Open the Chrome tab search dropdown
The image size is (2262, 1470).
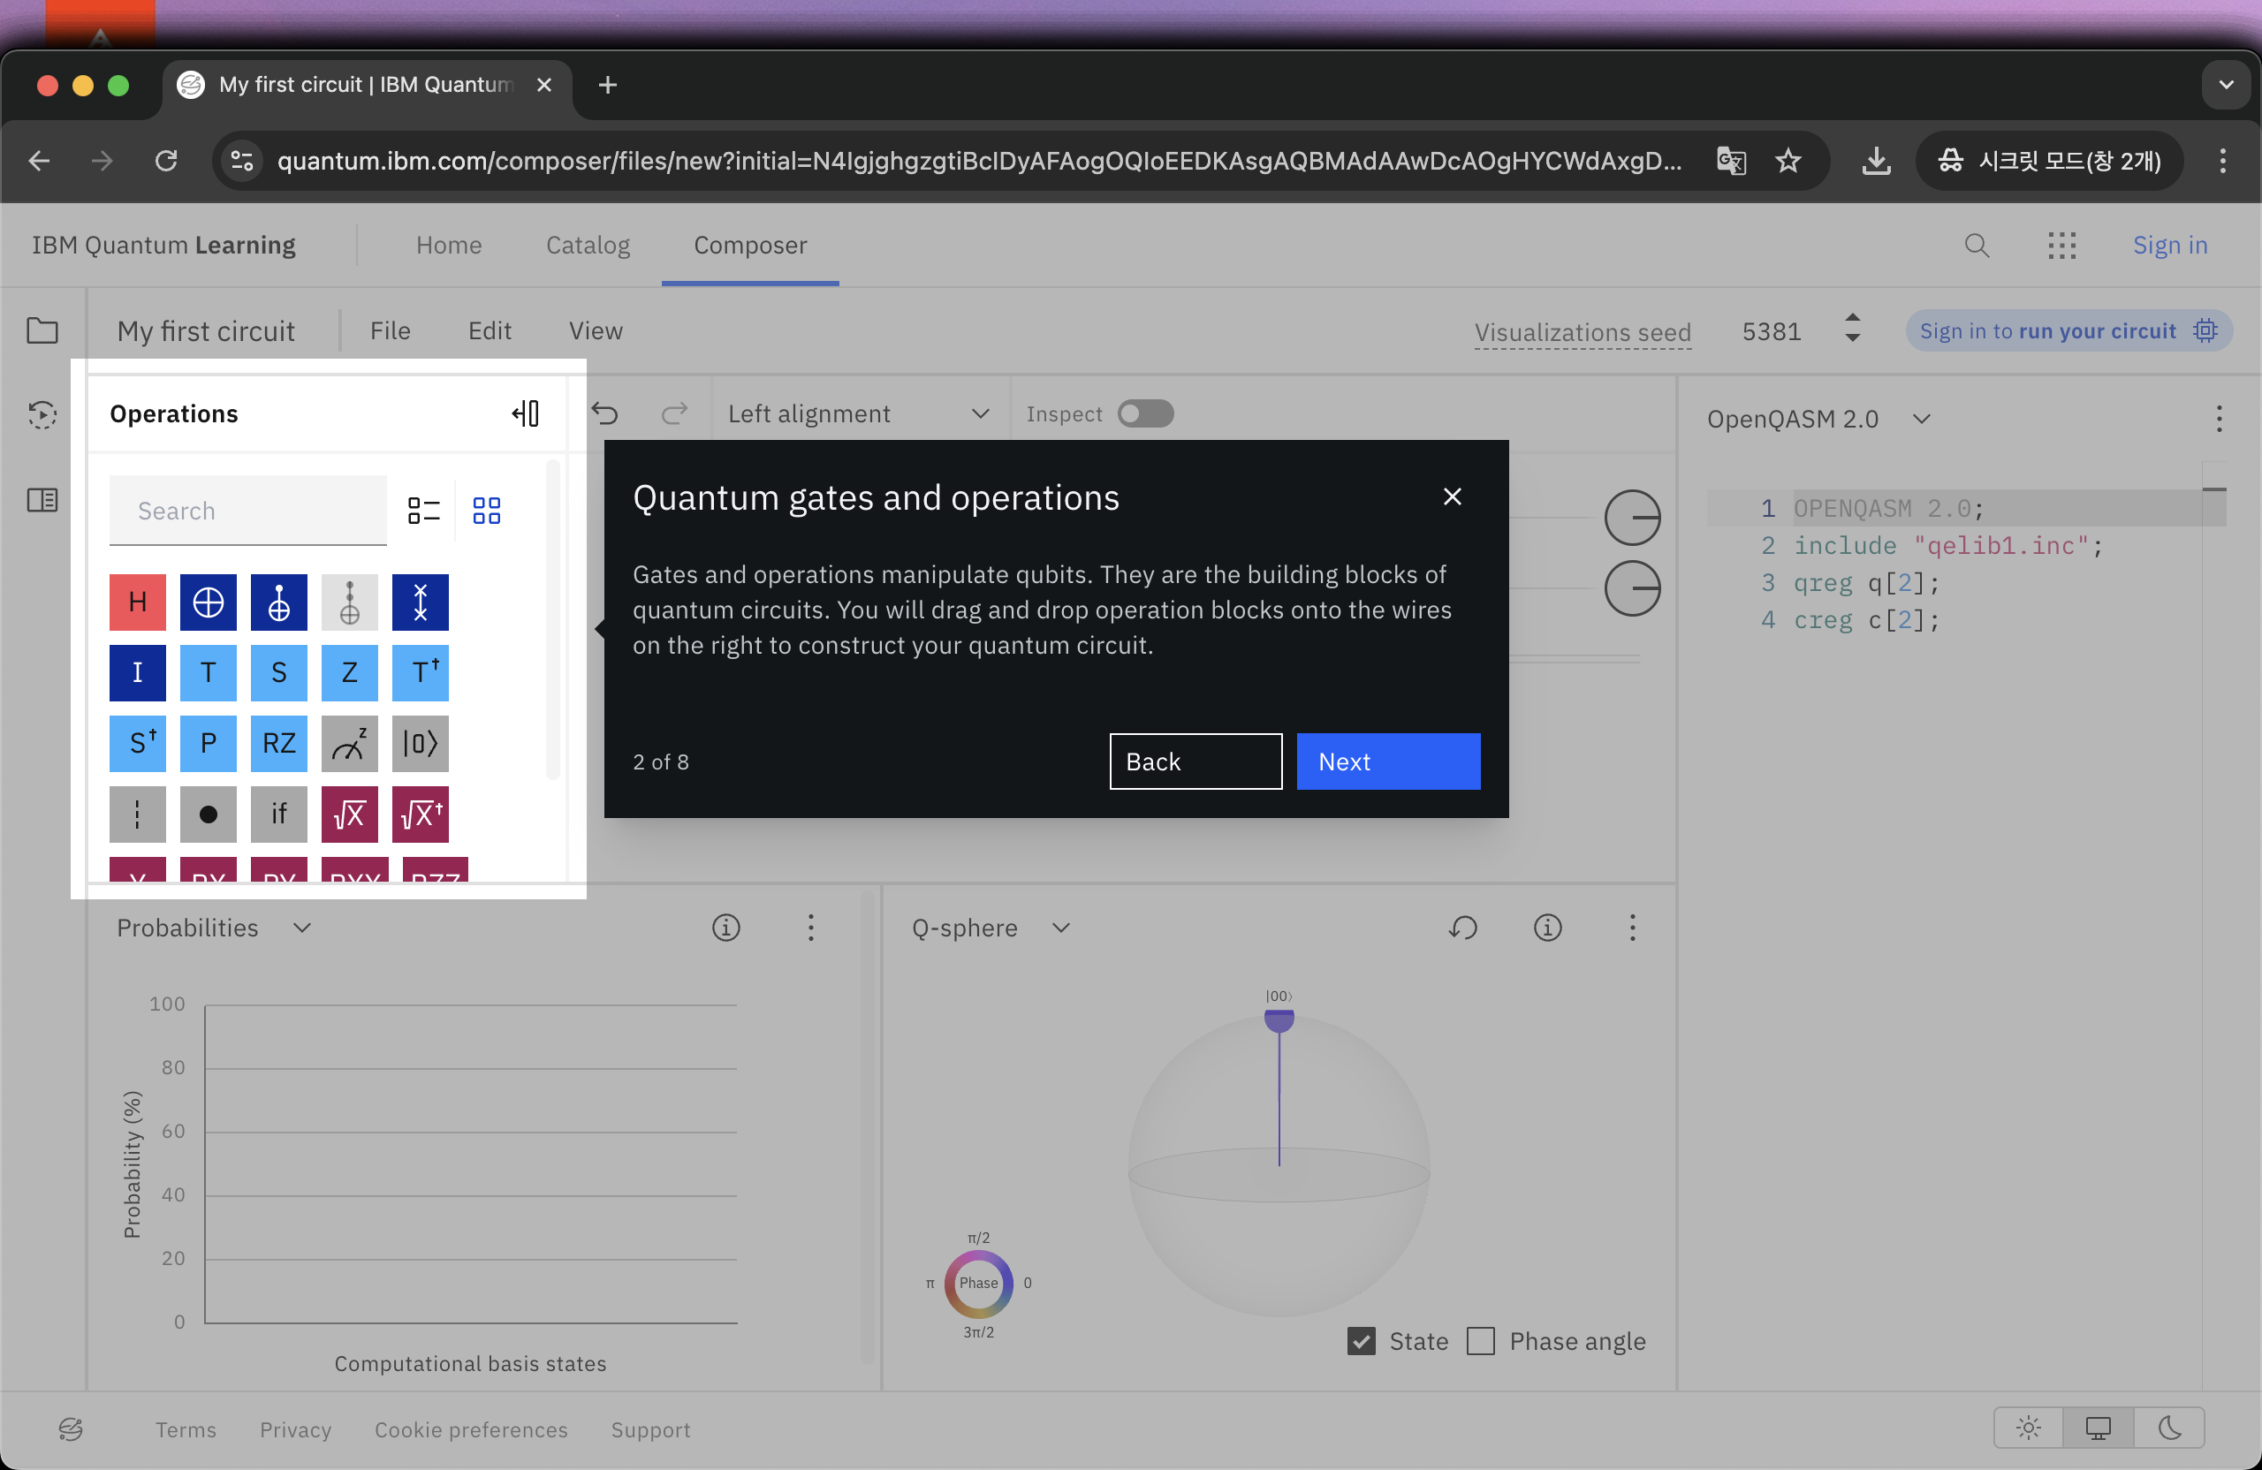tap(2226, 85)
